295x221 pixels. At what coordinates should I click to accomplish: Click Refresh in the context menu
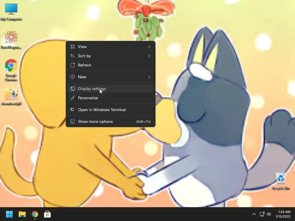coord(110,65)
